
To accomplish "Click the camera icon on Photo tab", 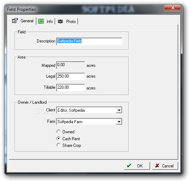I will click(x=60, y=22).
